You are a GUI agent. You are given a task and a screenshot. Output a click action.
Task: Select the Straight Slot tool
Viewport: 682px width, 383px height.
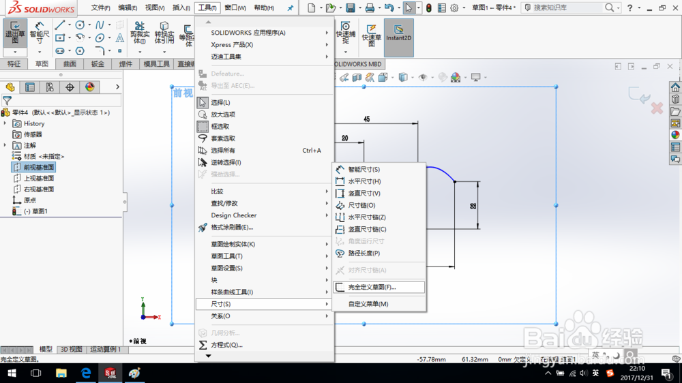tap(60, 51)
